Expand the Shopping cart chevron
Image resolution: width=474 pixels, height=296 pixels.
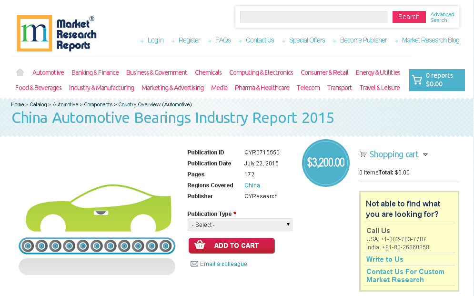point(425,155)
